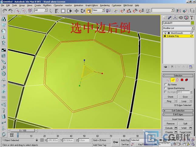Activate the Select and Scale tool
This screenshot has width=196, height=147.
(89, 11)
